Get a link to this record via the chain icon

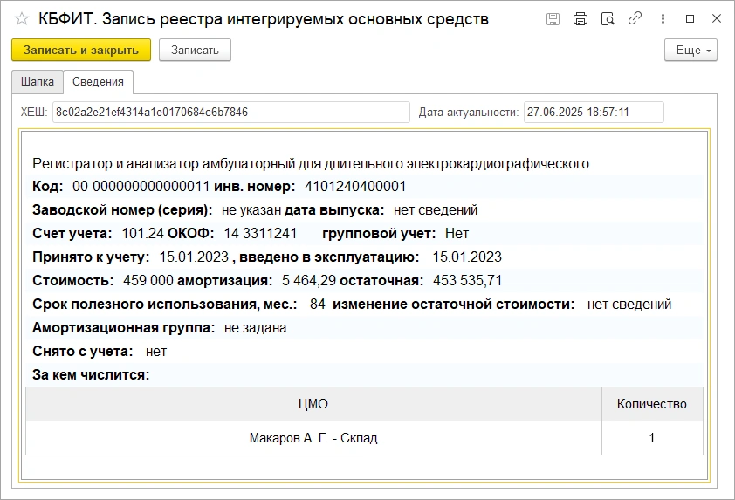(x=635, y=19)
